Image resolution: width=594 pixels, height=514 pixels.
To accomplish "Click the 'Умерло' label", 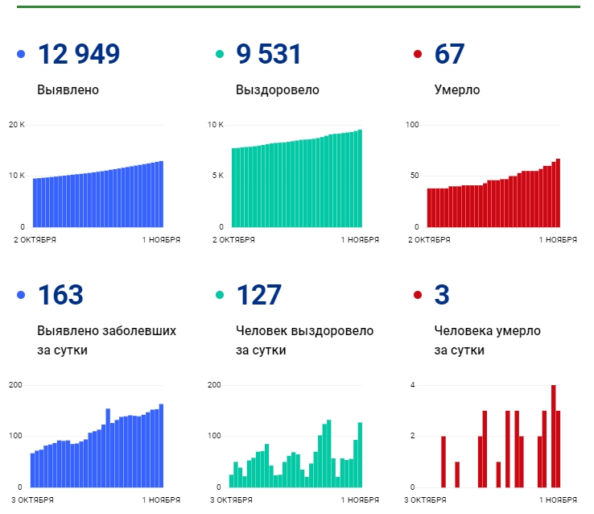I will (x=457, y=90).
